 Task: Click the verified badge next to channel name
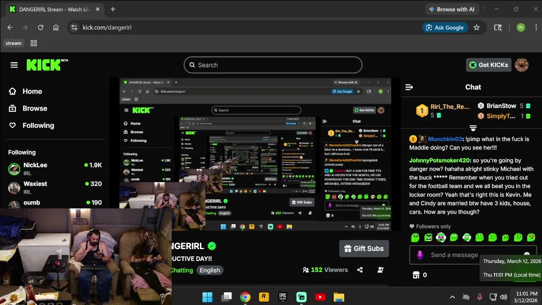tap(212, 246)
